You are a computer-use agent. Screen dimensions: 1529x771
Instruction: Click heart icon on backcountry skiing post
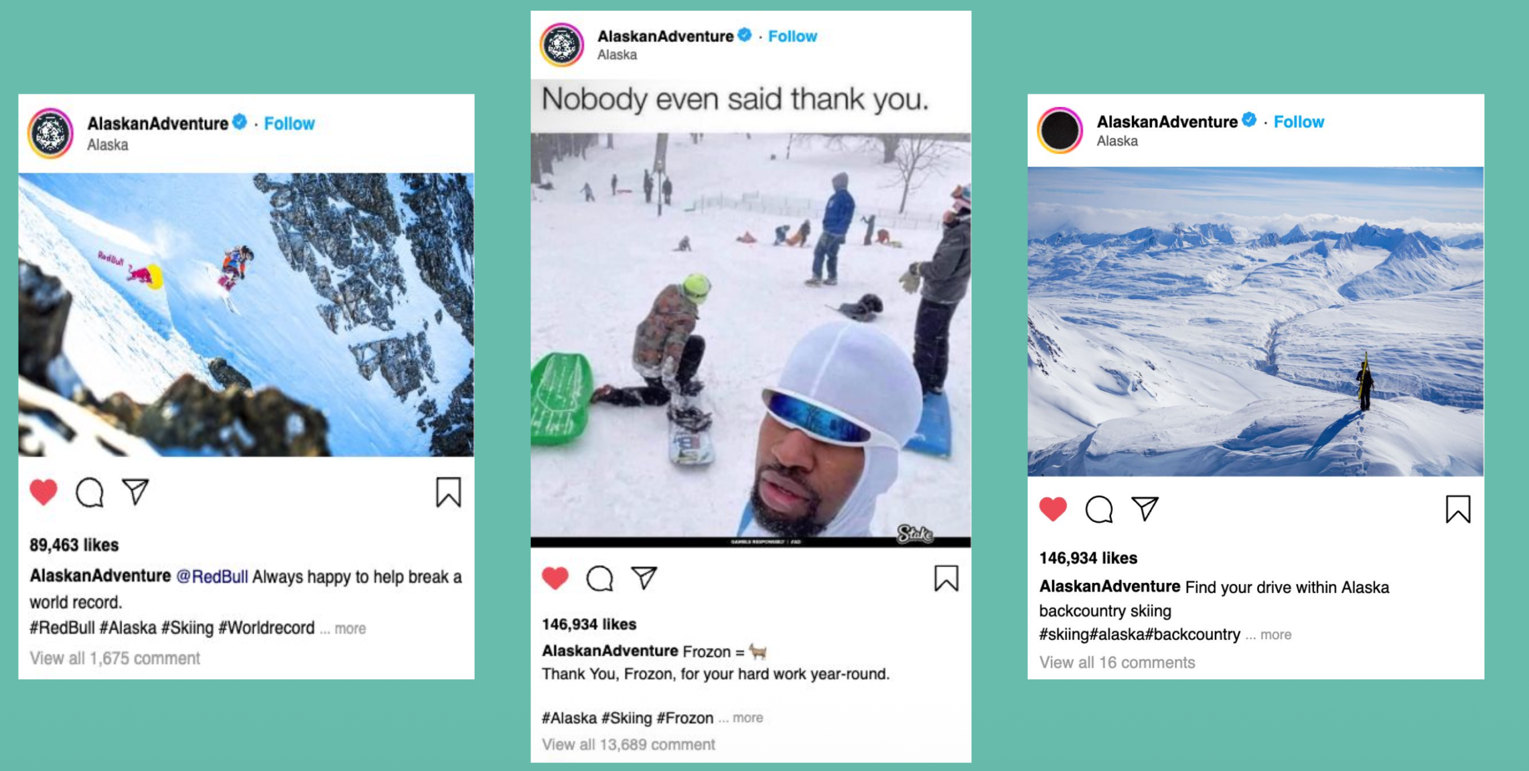(x=1053, y=509)
